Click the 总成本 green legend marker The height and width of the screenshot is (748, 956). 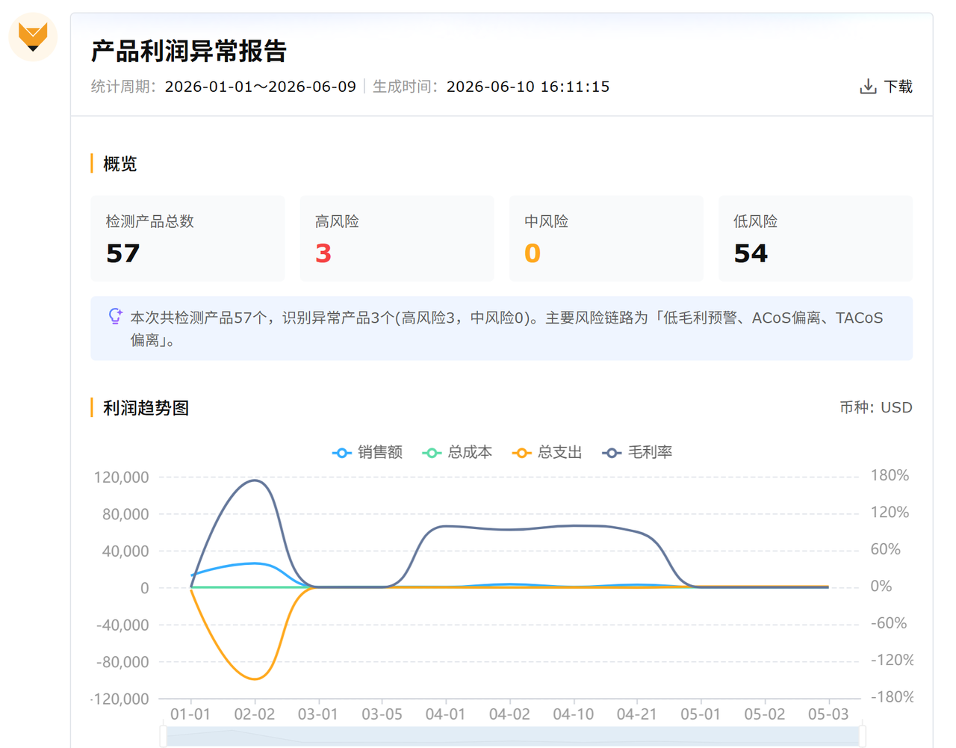click(x=432, y=453)
